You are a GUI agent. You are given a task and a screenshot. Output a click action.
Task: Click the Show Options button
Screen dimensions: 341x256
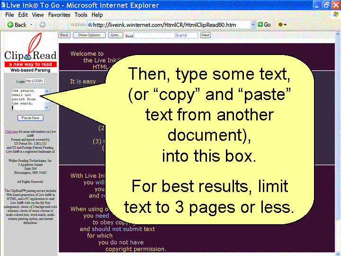click(x=89, y=35)
